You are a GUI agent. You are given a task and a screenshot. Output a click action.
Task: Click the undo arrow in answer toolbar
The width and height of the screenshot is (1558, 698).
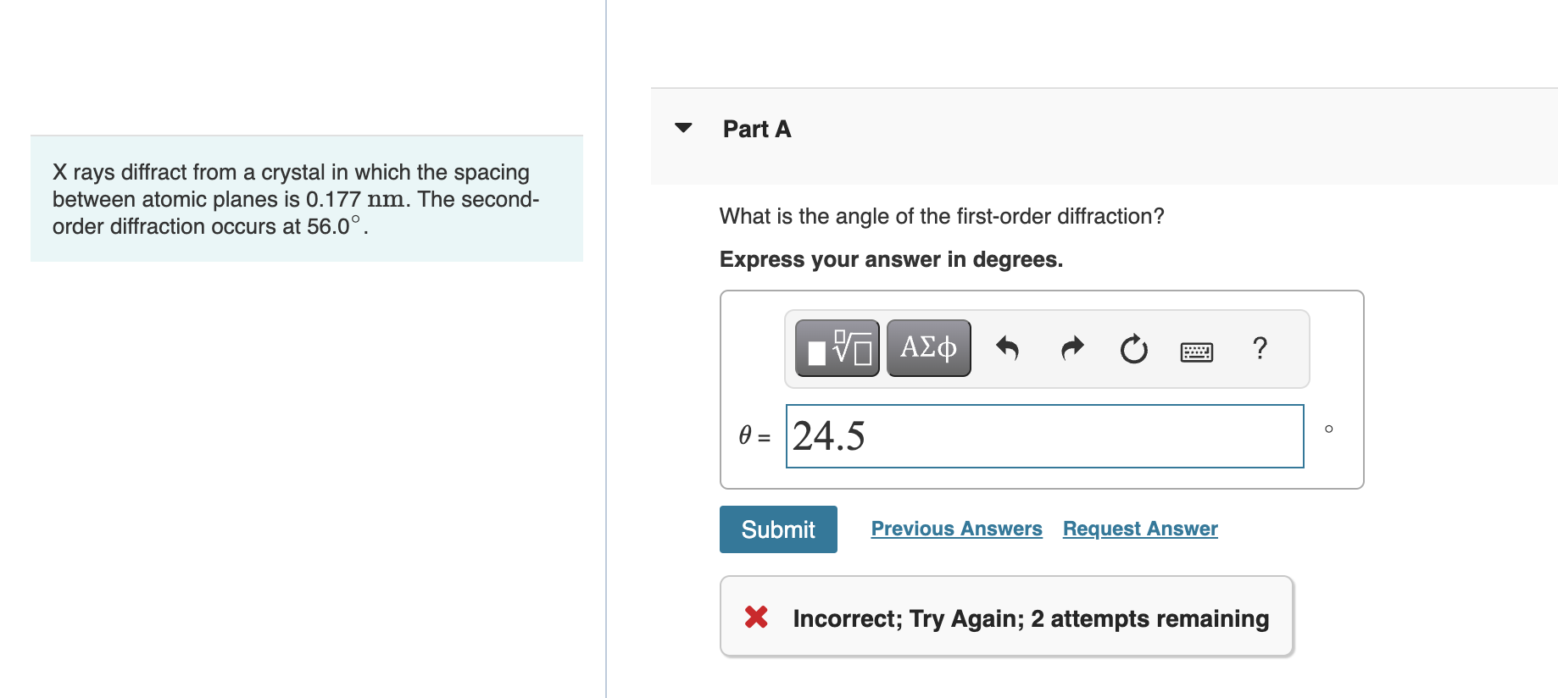coord(1007,348)
